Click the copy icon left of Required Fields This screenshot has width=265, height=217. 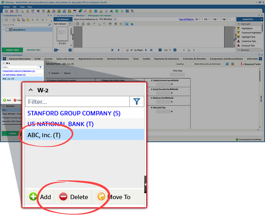tap(227, 64)
